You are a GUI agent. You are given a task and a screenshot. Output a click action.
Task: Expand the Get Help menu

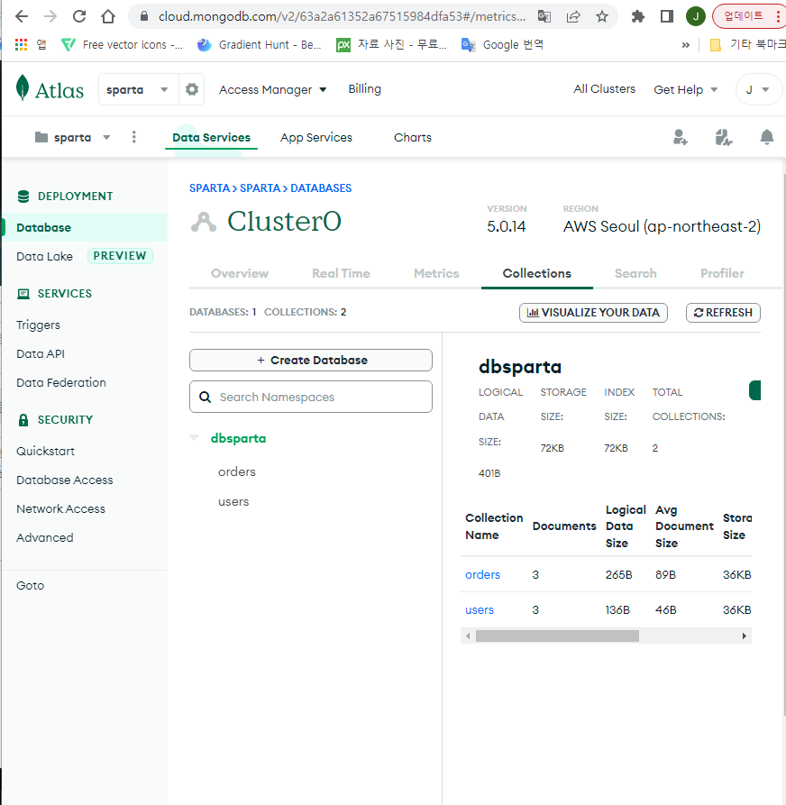(x=685, y=89)
